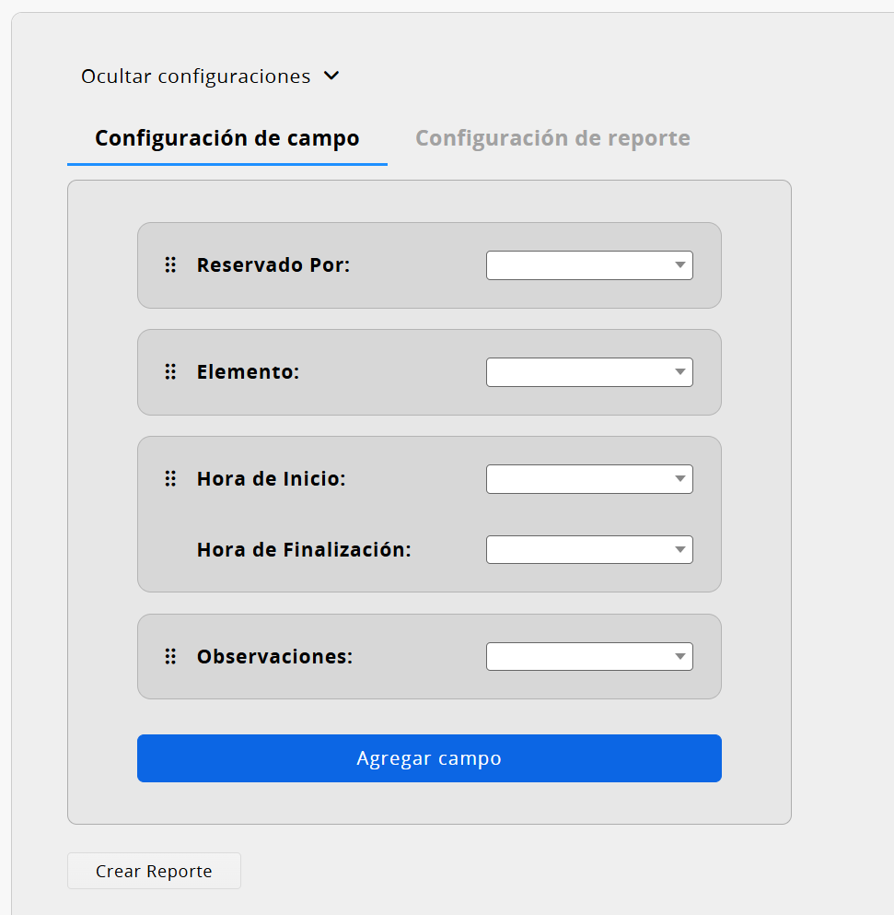This screenshot has height=915, width=894.
Task: Click the Agregar campo button
Action: pyautogui.click(x=429, y=758)
